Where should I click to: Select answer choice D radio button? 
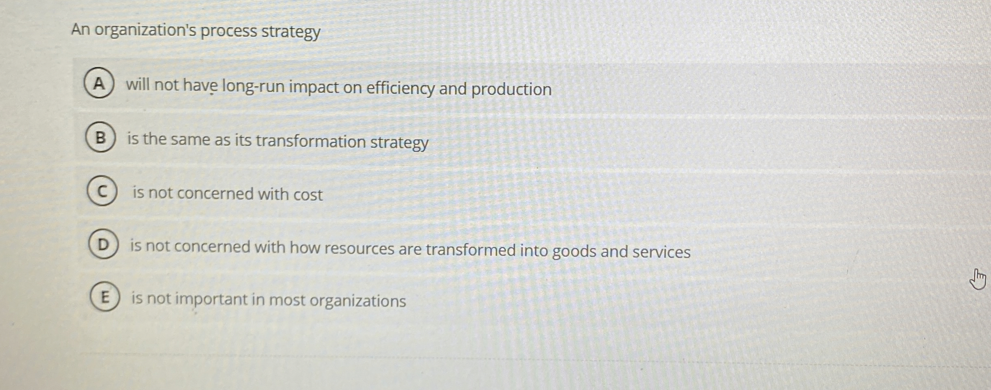(x=103, y=245)
